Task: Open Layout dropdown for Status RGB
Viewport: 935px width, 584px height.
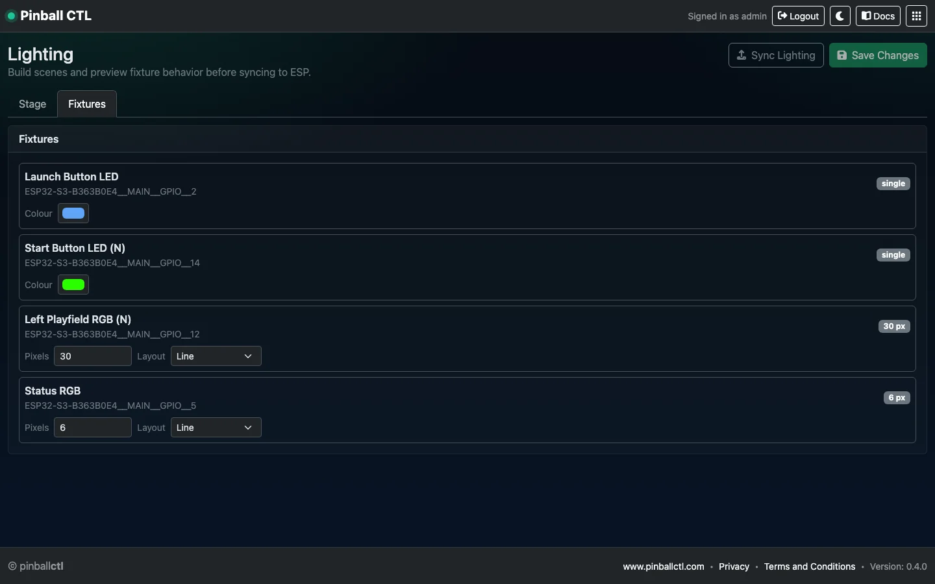Action: click(216, 428)
